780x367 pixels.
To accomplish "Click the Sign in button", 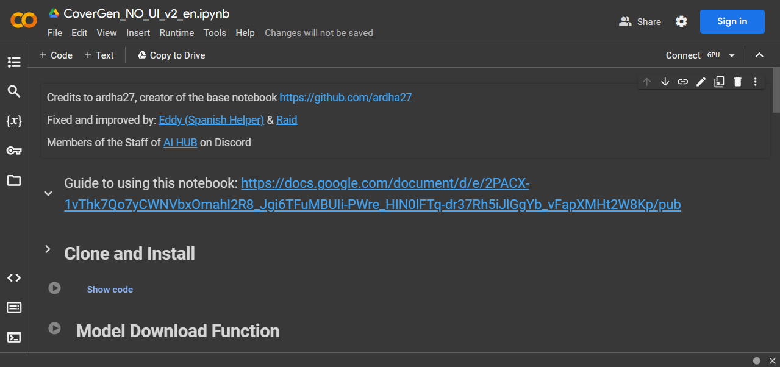I will coord(732,21).
